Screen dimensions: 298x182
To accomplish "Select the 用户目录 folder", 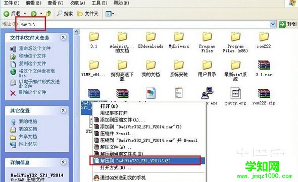I will click(x=207, y=69).
